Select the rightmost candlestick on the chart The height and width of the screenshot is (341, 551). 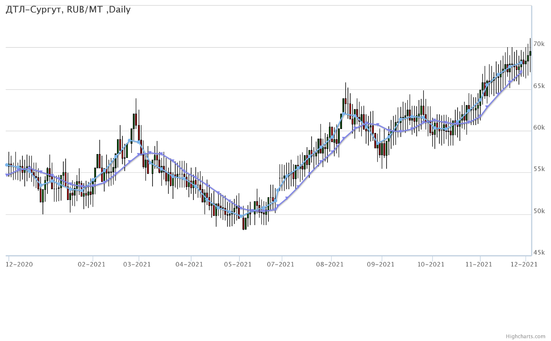[530, 53]
